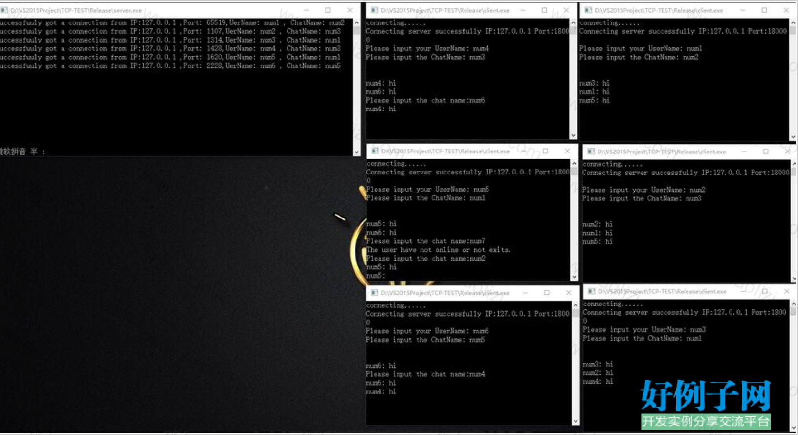The width and height of the screenshot is (798, 435).
Task: Maximize the server.exe console window
Action: (328, 10)
